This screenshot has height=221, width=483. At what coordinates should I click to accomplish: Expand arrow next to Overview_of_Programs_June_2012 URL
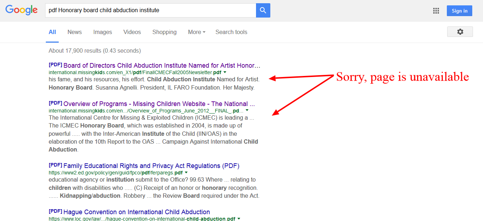247,111
